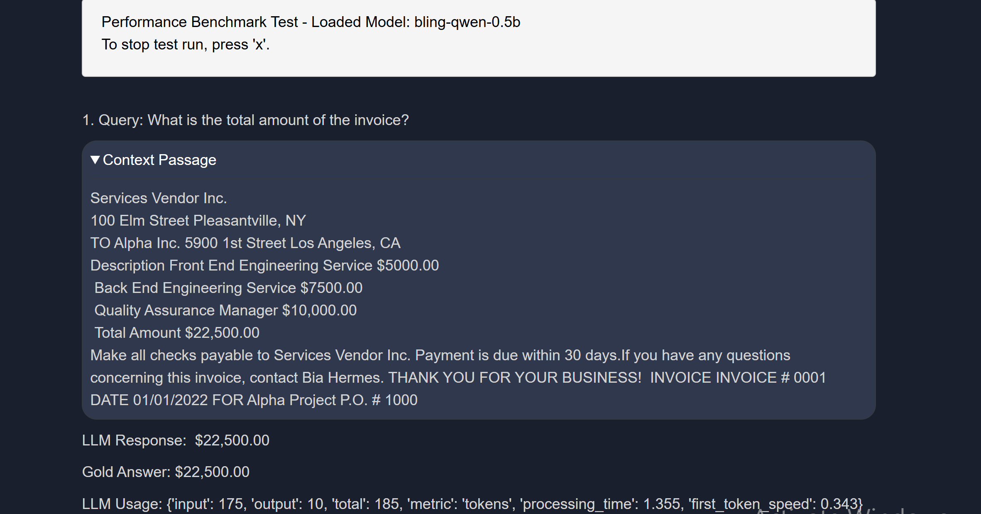
Task: Click the query about invoice total amount
Action: coord(245,120)
